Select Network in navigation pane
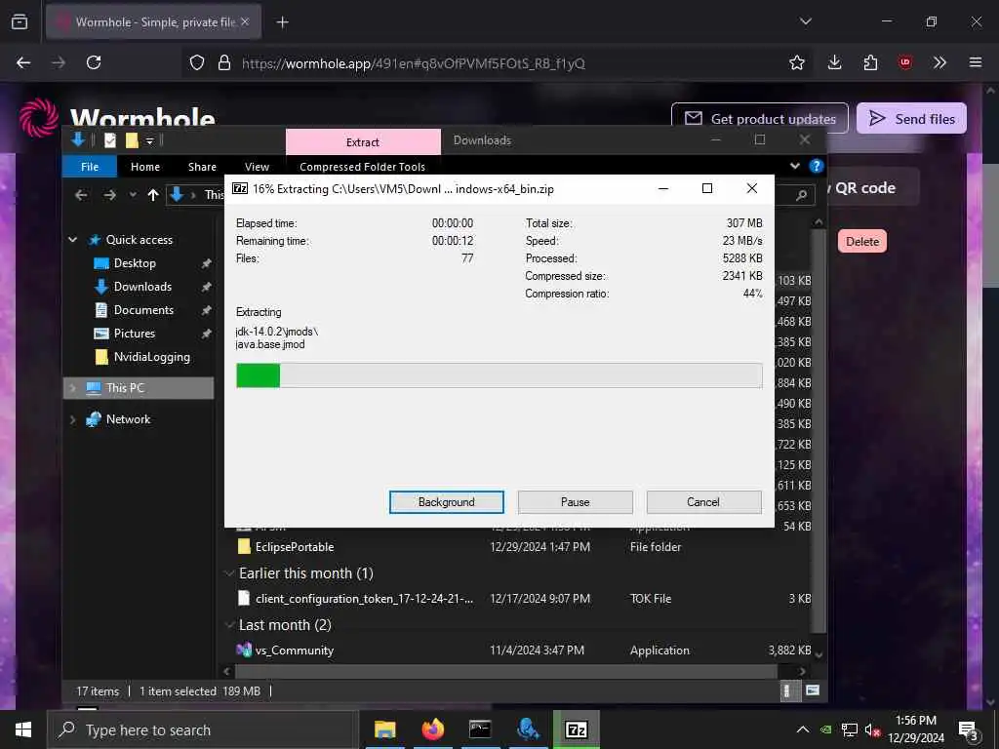The image size is (999, 749). tap(128, 419)
